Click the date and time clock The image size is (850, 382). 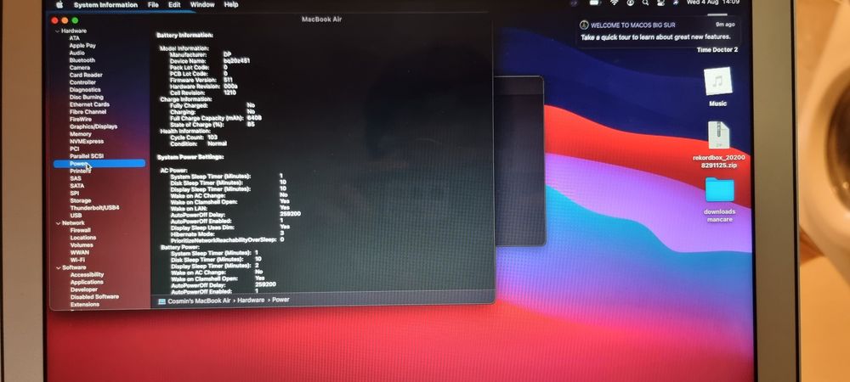tap(713, 3)
